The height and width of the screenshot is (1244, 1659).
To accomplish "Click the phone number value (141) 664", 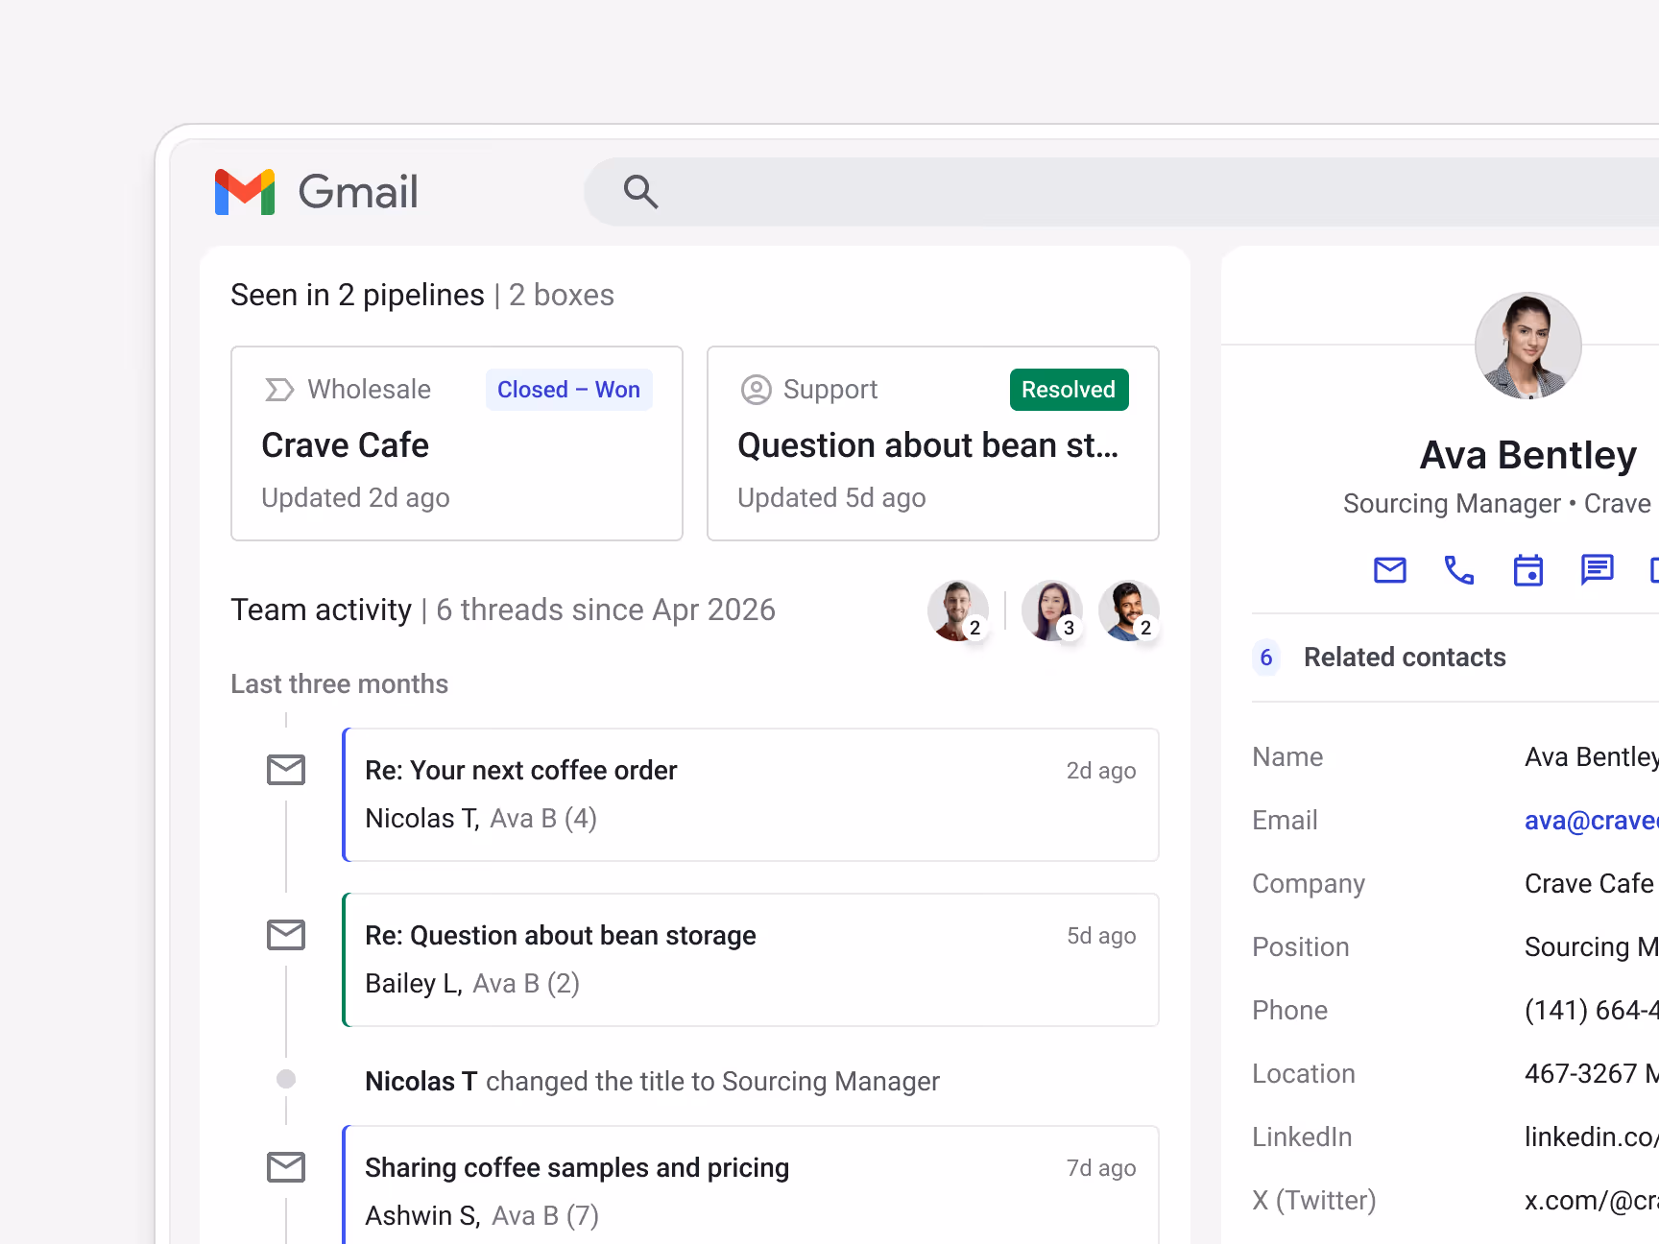I will click(1591, 1011).
